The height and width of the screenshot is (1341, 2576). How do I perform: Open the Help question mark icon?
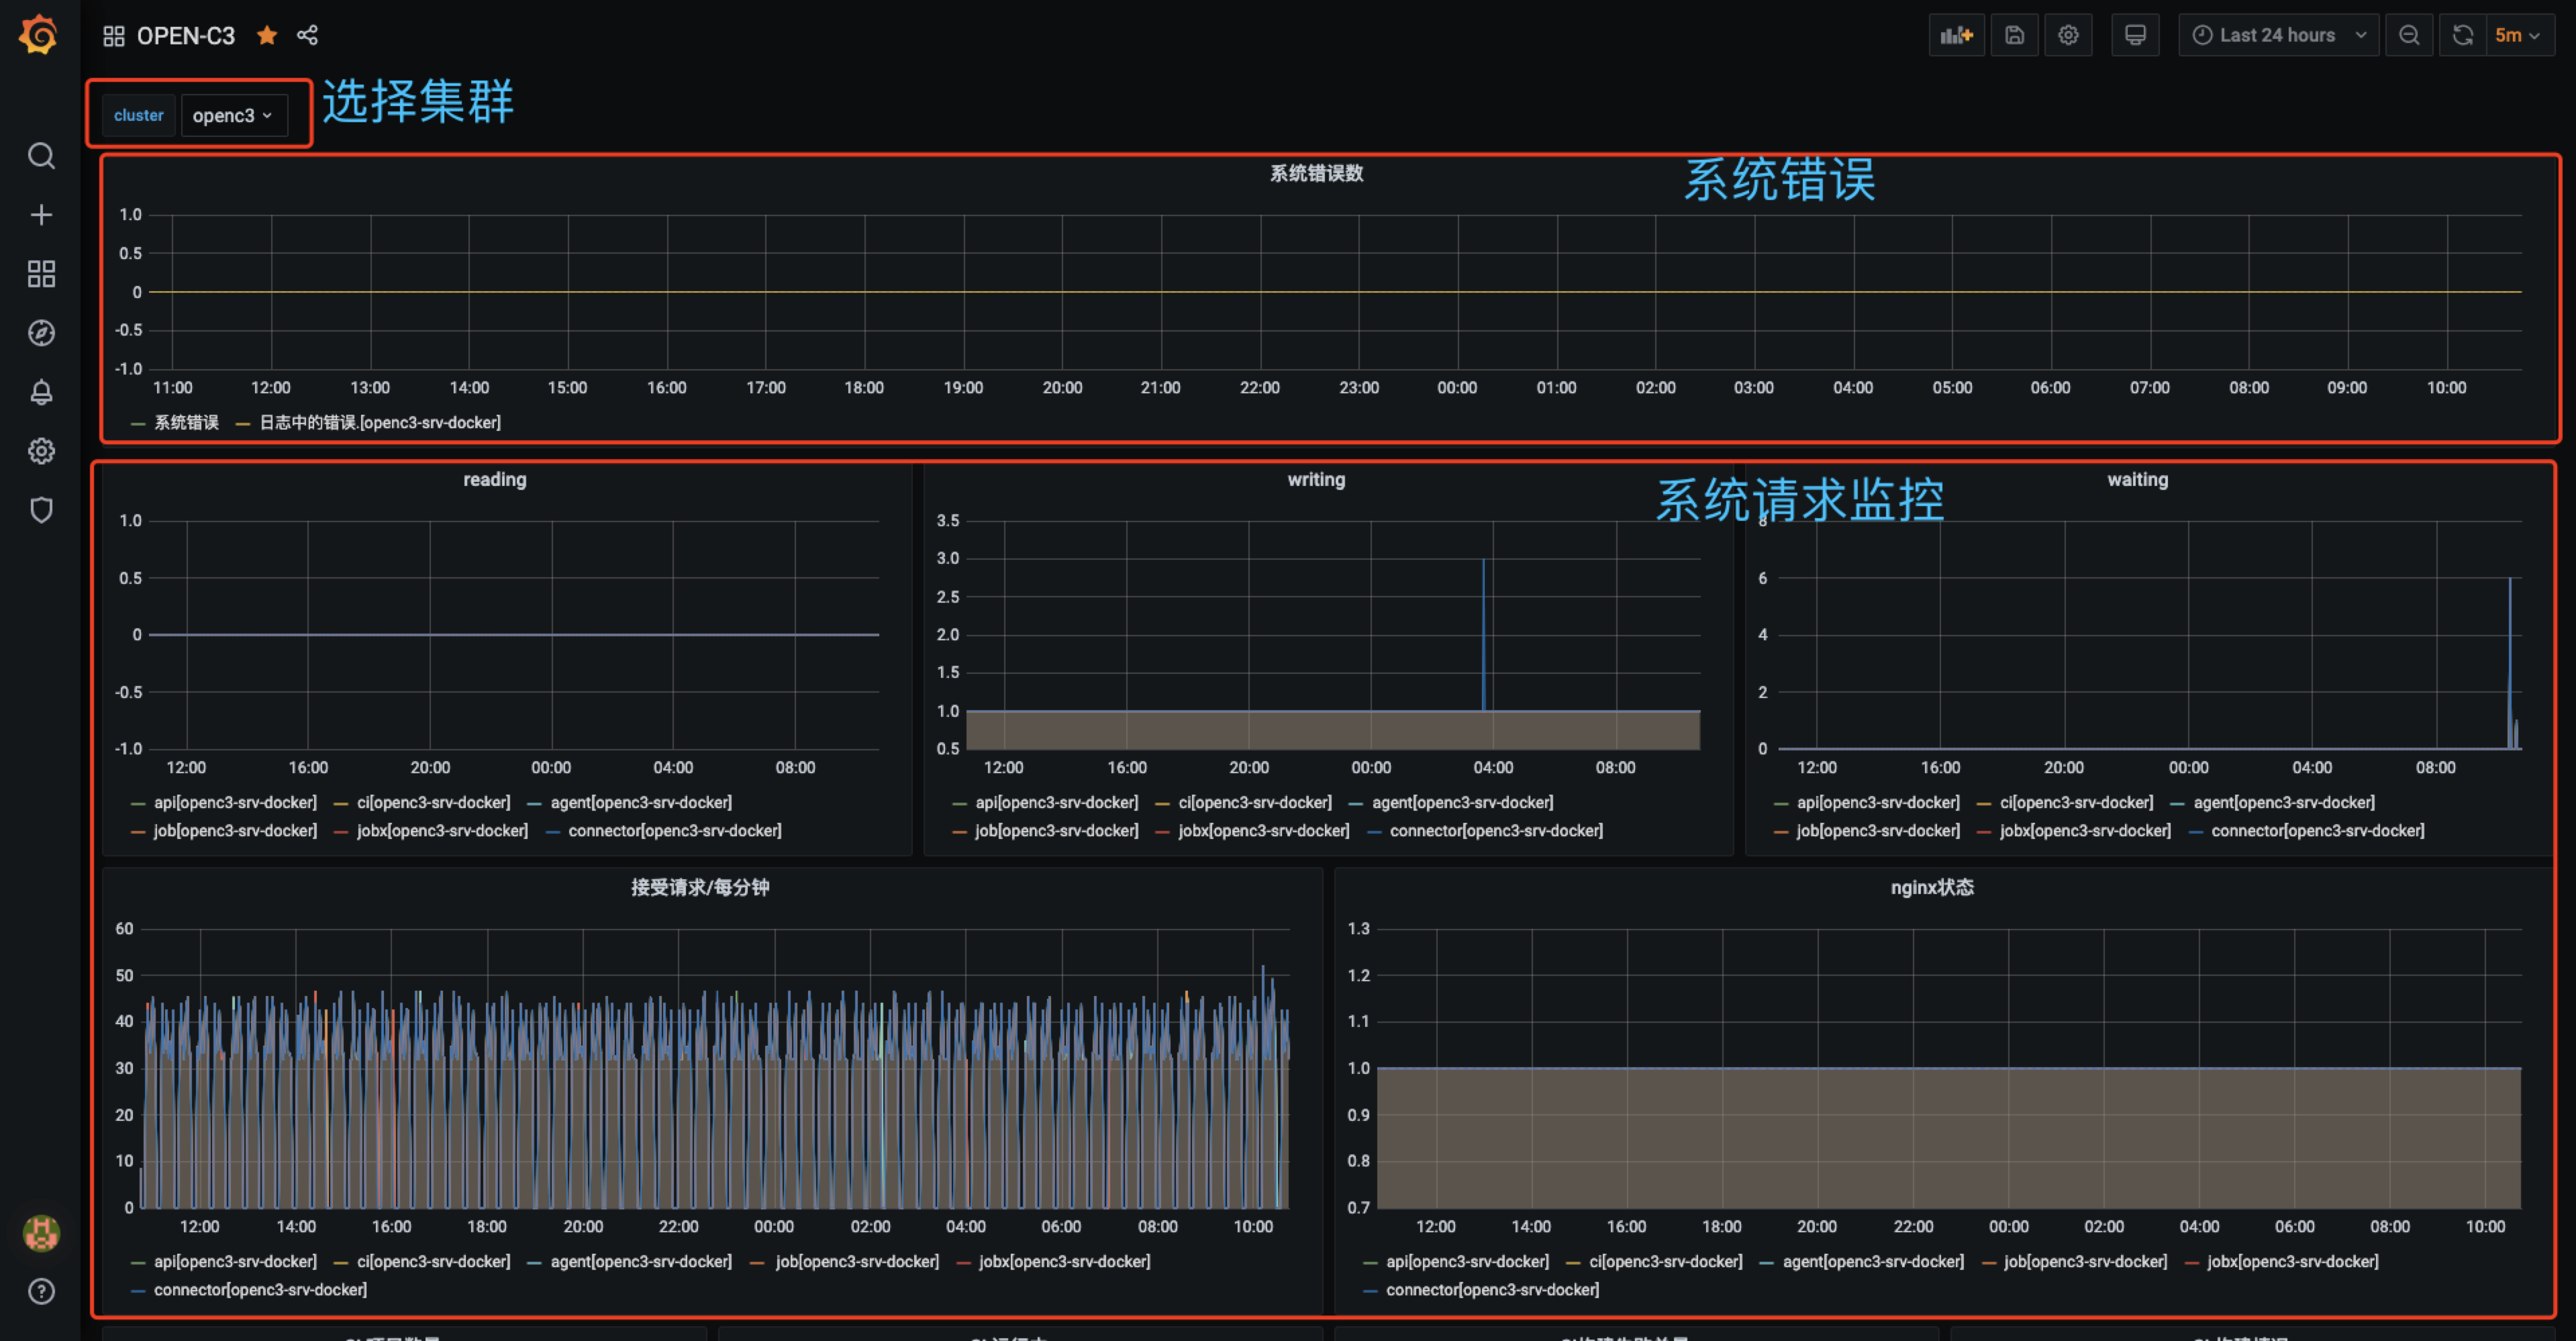pyautogui.click(x=41, y=1292)
